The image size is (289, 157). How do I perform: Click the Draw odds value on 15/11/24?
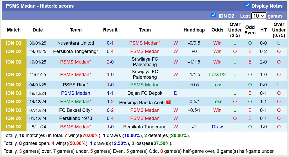pos(217,127)
